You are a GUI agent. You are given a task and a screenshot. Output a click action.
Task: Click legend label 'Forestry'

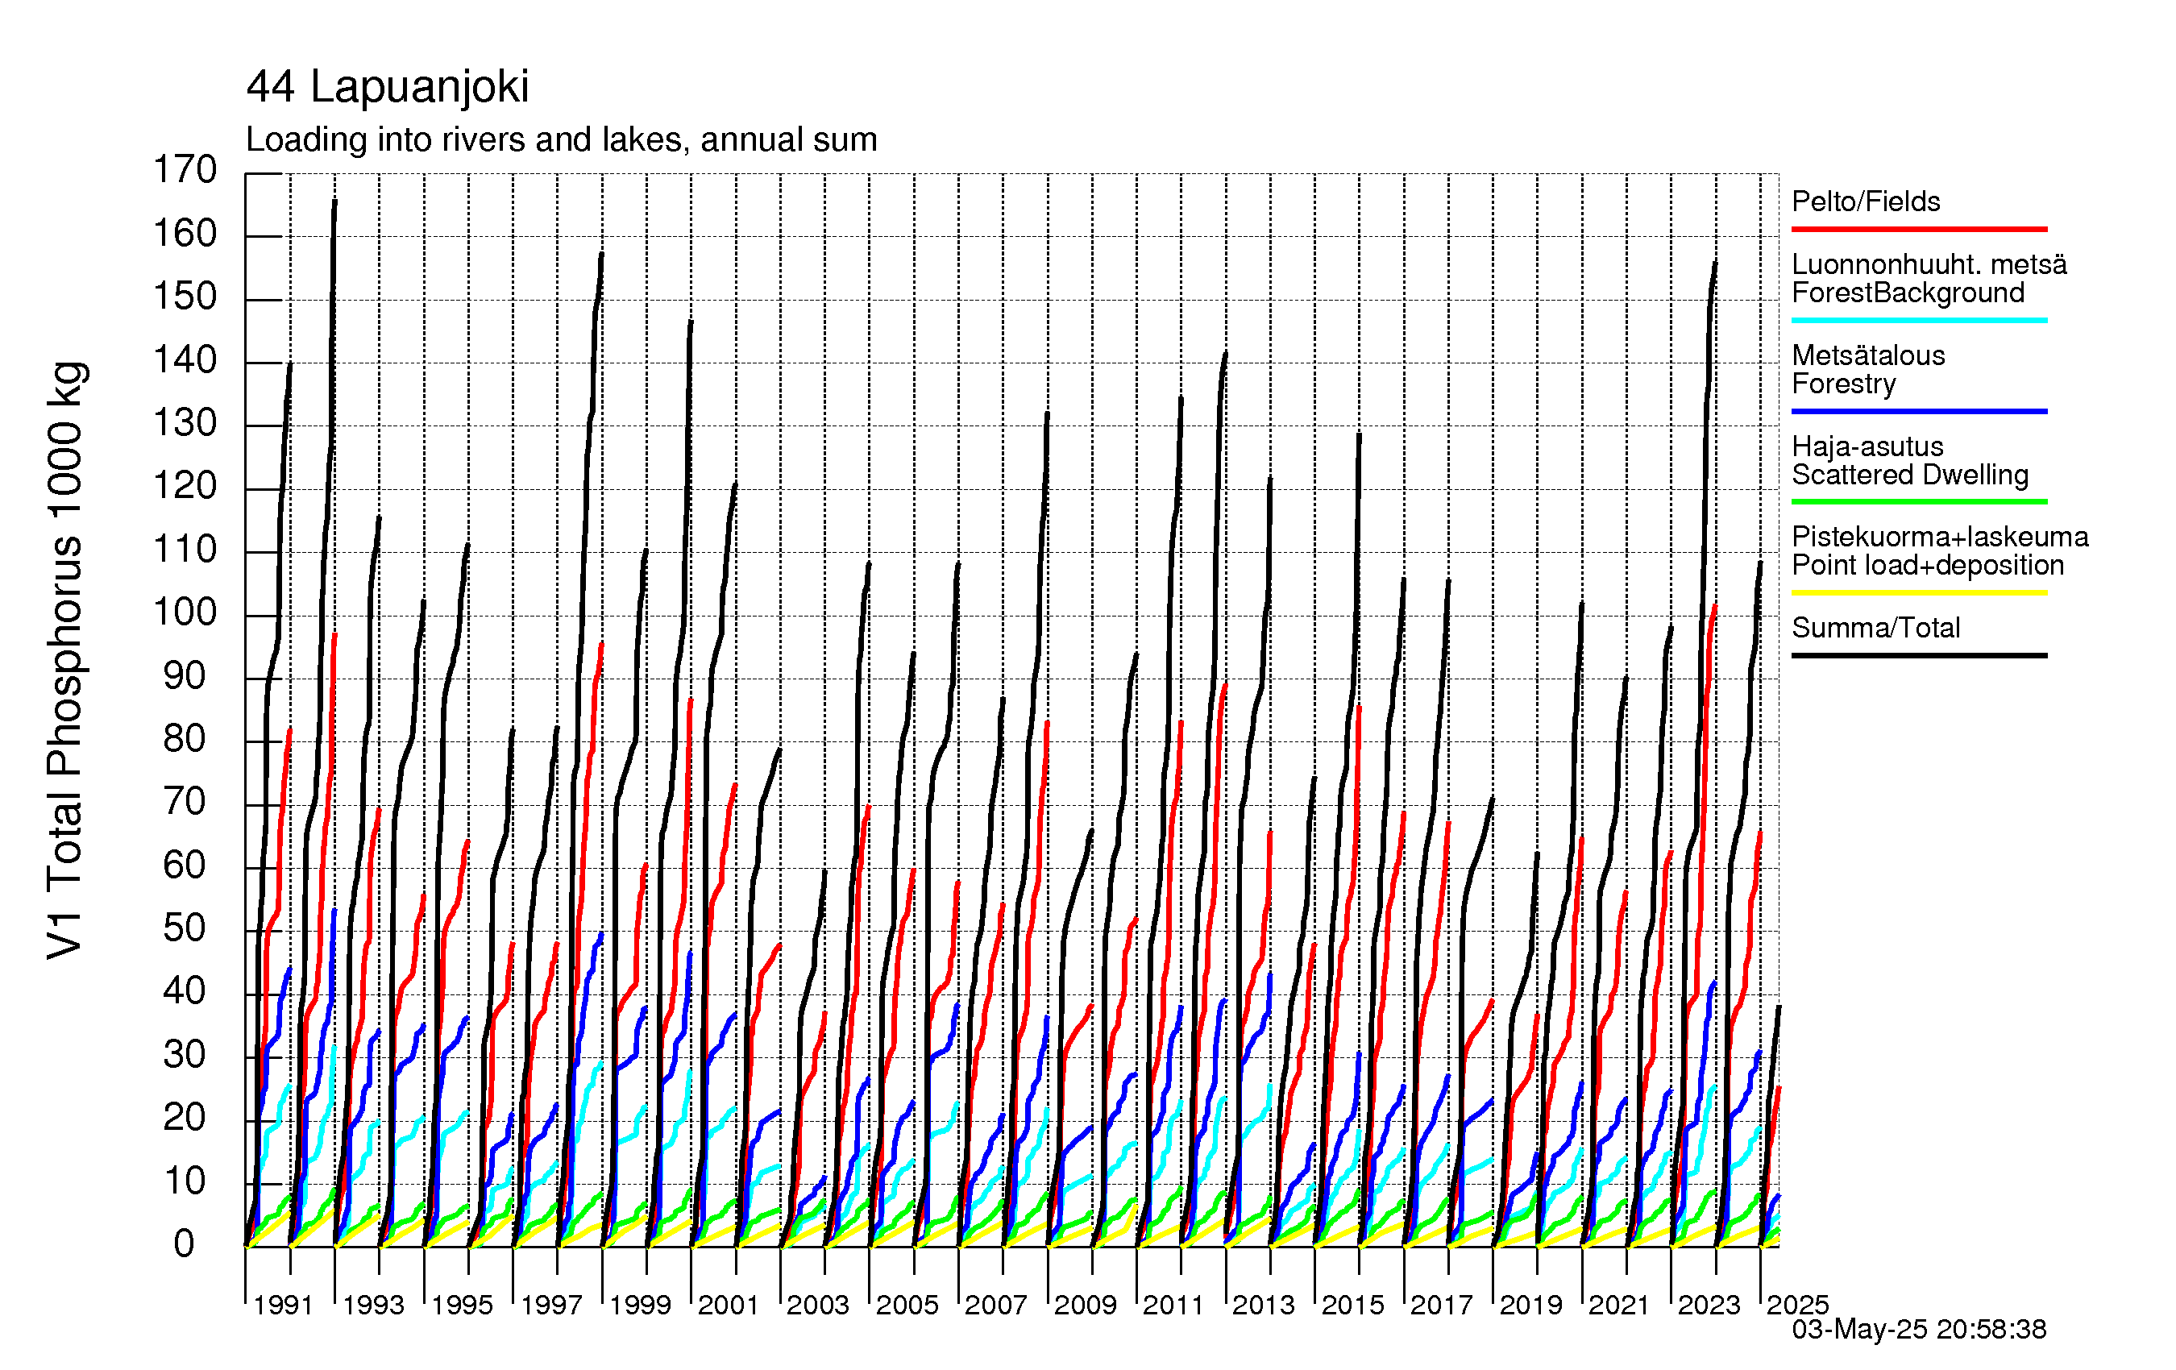click(1843, 384)
